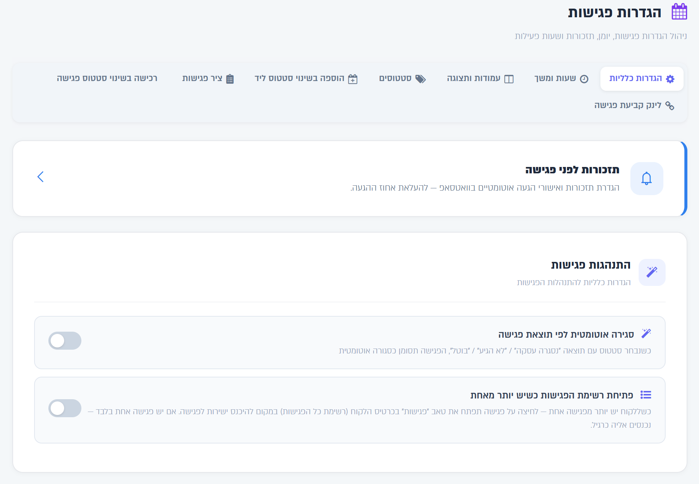Click the התנהגות פגישות heading

[x=591, y=265]
